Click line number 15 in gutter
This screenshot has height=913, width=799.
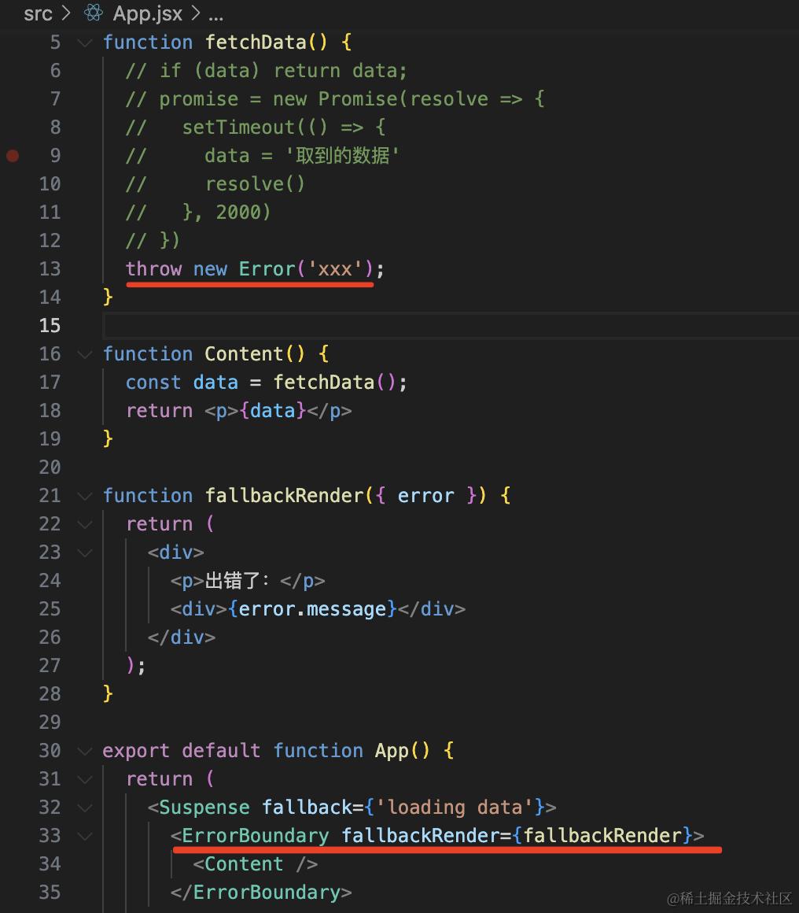coord(50,326)
